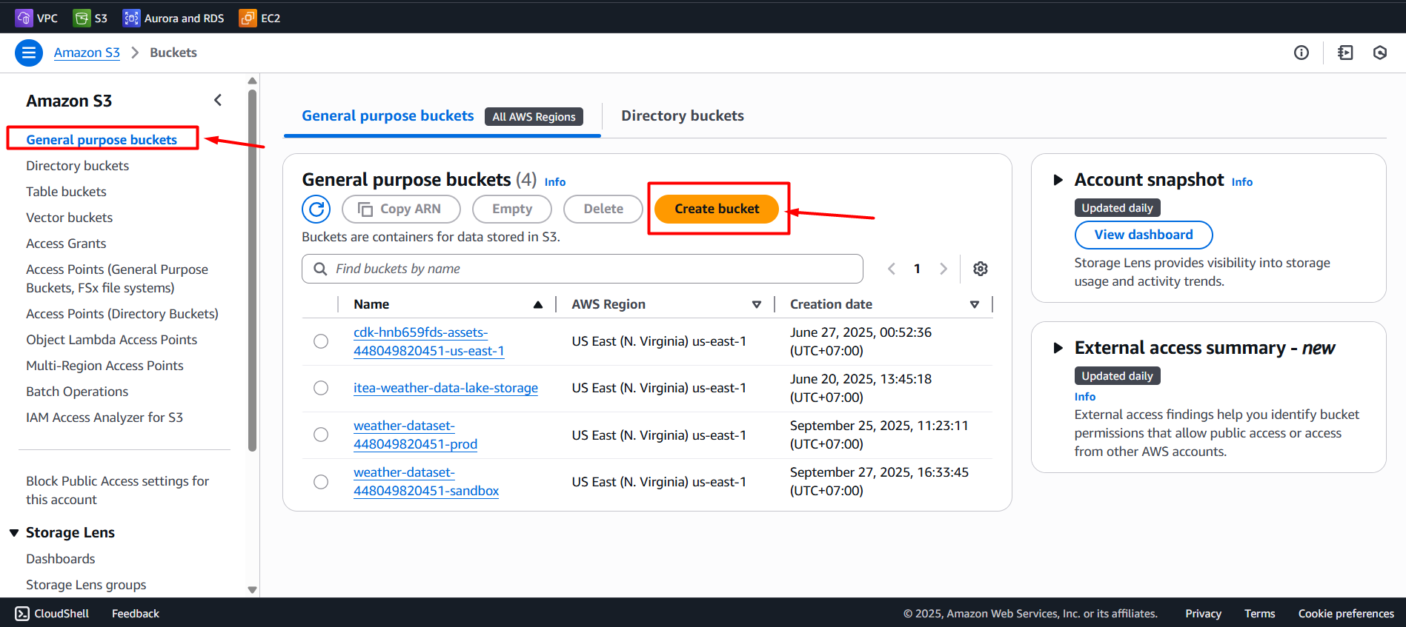Collapse the Storage Lens sidebar group
1406x627 pixels.
click(14, 533)
